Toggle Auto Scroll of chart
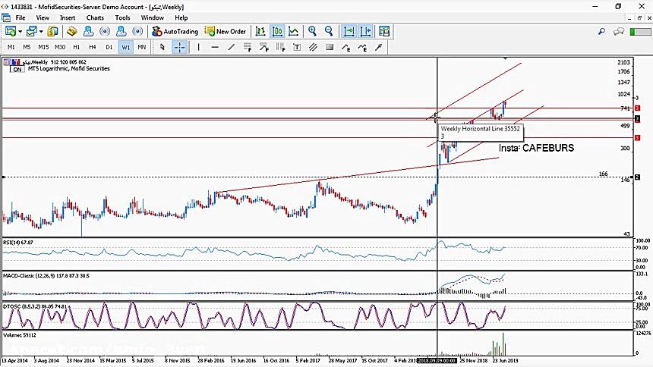The height and width of the screenshot is (367, 653). 349,31
